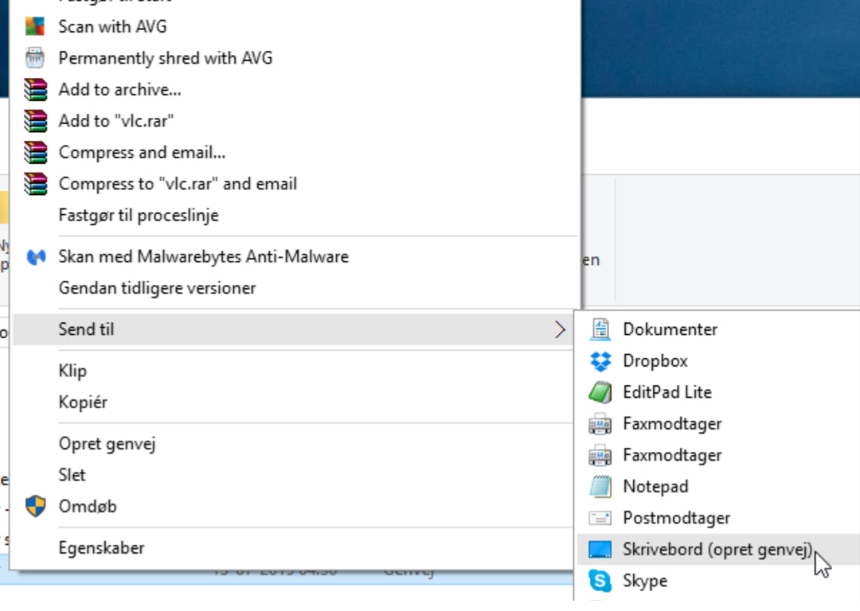Open the Send til menu entry
Viewport: 860px width, 611px height.
click(293, 329)
